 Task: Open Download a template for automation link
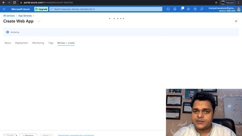(76, 135)
